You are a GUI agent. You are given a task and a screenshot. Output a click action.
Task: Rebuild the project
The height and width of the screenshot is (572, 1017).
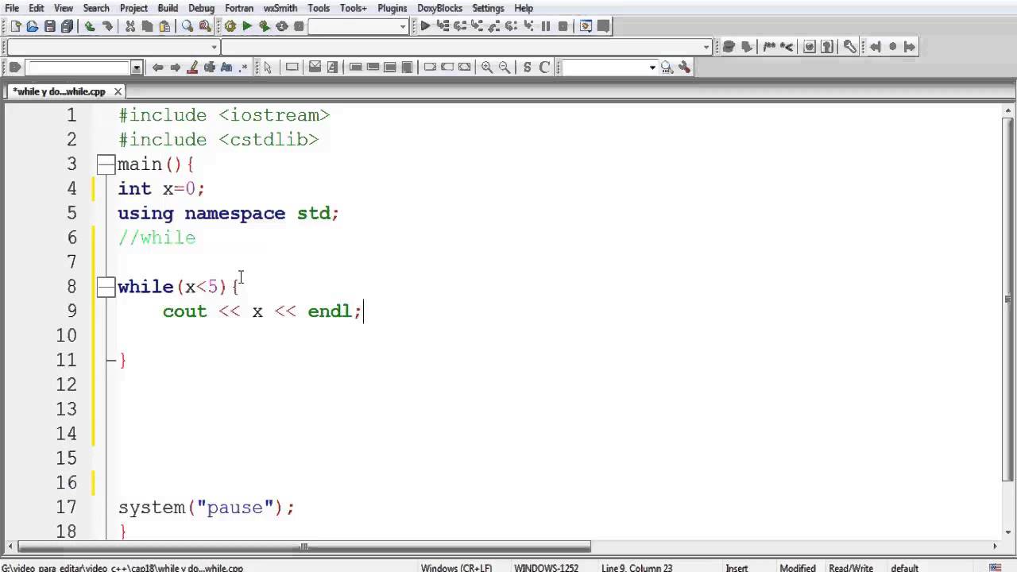[281, 26]
